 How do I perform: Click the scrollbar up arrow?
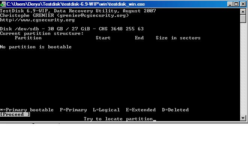coord(243,11)
